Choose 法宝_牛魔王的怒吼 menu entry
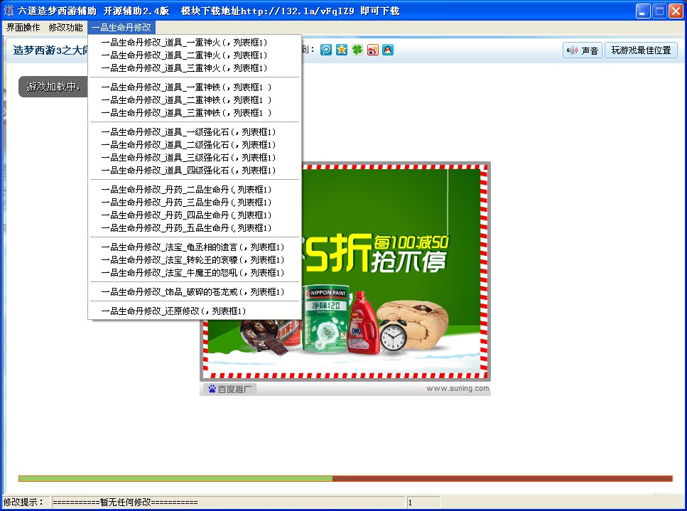 [x=195, y=272]
